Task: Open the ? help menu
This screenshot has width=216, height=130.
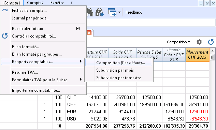Action: pyautogui.click(x=72, y=3)
